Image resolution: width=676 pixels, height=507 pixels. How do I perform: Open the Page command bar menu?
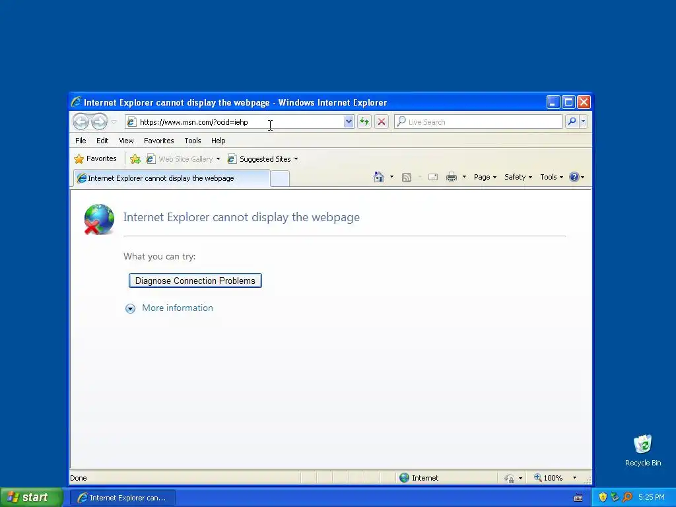[x=485, y=177]
